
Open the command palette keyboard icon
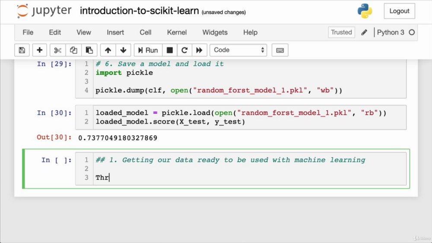coord(280,50)
